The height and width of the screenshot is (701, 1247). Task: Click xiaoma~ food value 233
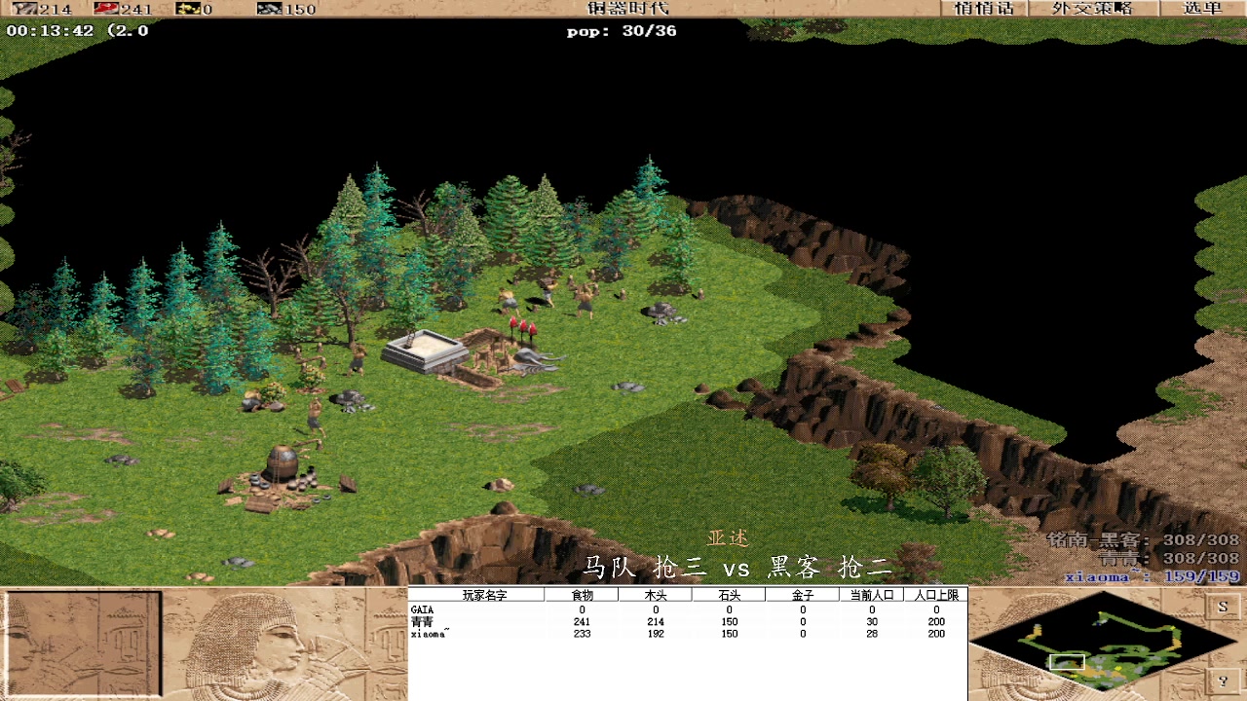click(x=583, y=634)
